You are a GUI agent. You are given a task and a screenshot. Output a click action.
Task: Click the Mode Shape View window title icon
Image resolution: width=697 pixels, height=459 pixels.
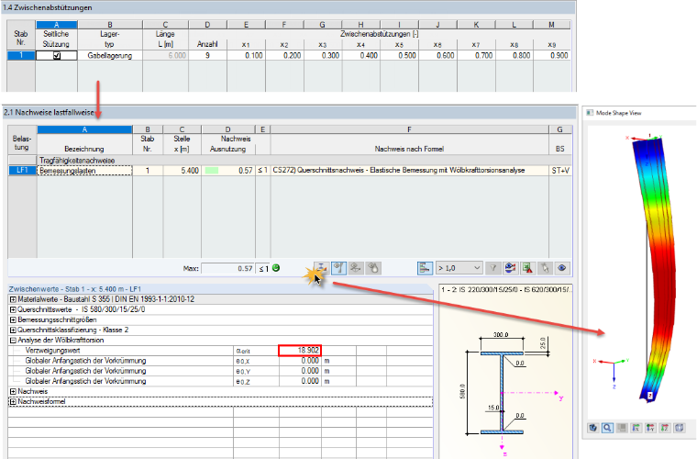point(590,113)
